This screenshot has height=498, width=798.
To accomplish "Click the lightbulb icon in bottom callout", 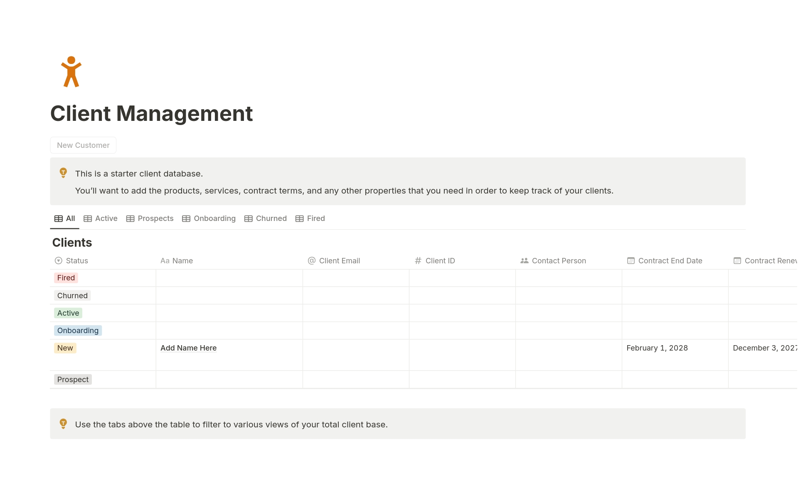I will pos(63,424).
